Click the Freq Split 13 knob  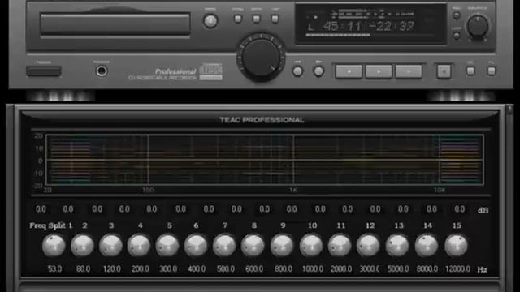(x=397, y=245)
